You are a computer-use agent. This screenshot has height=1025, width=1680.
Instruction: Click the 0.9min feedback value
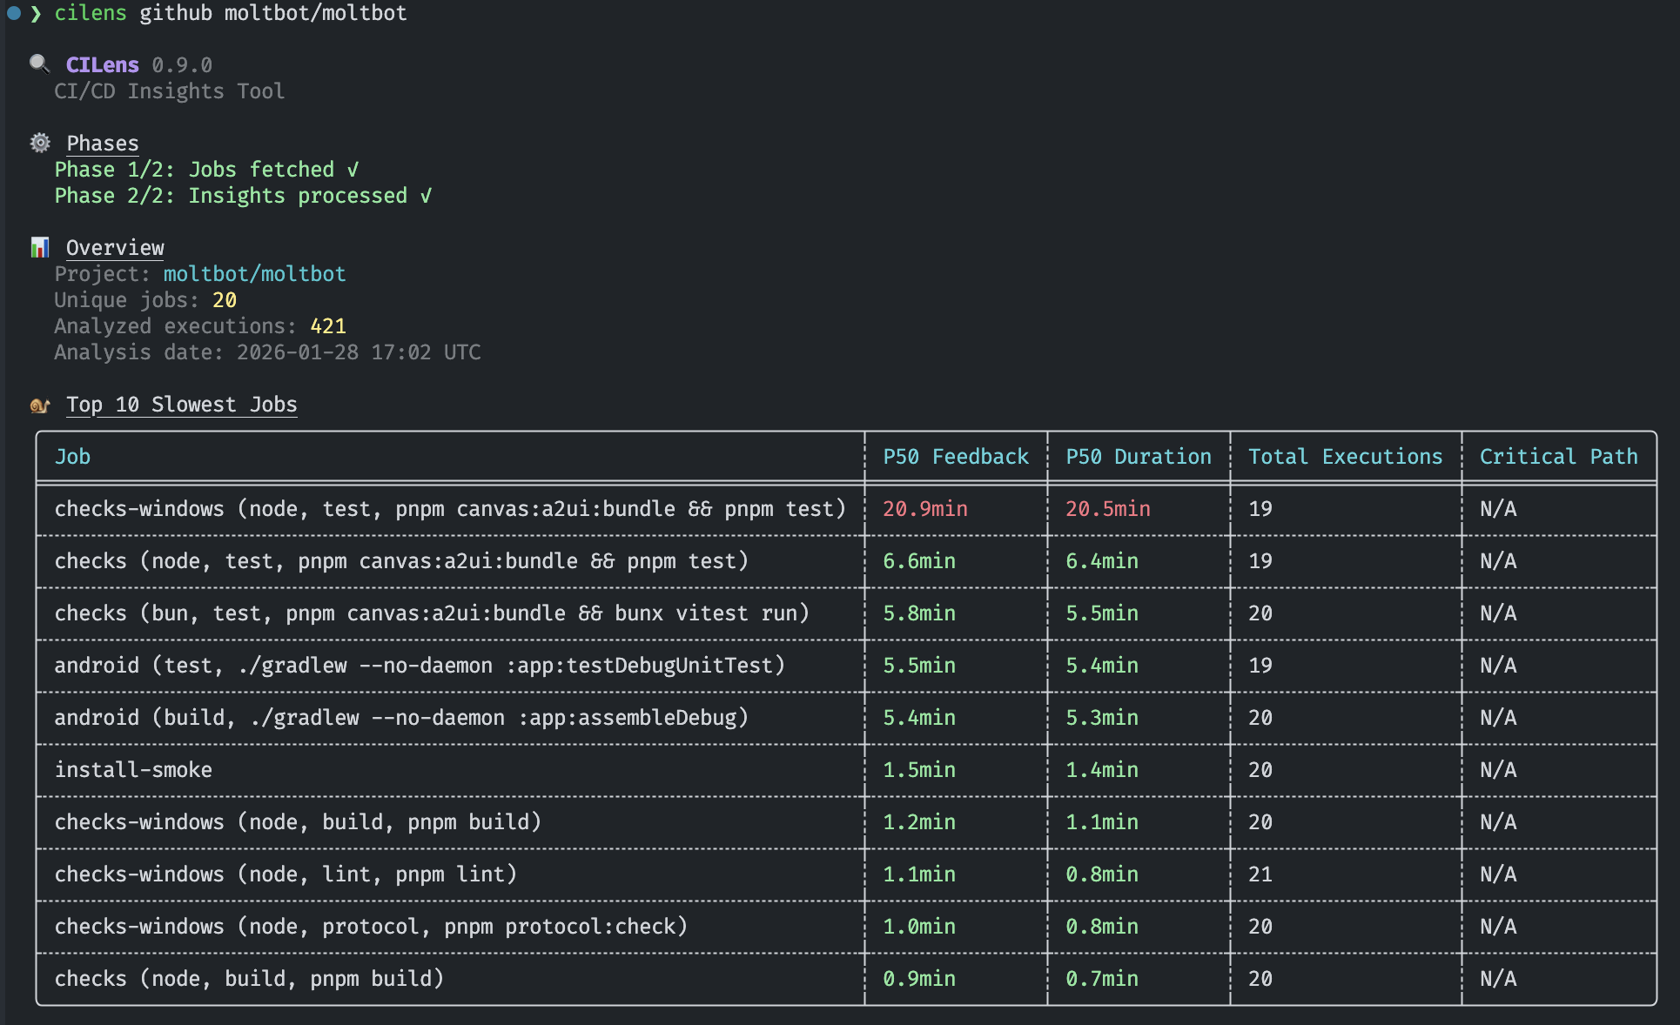click(x=919, y=979)
